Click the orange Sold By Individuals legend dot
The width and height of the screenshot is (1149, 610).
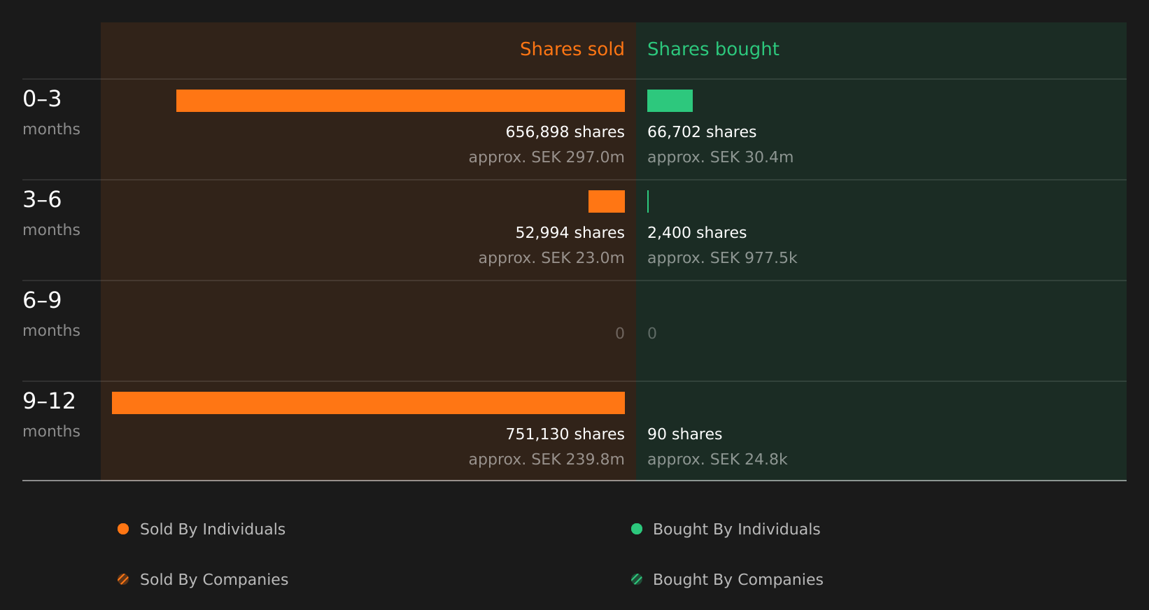point(123,529)
